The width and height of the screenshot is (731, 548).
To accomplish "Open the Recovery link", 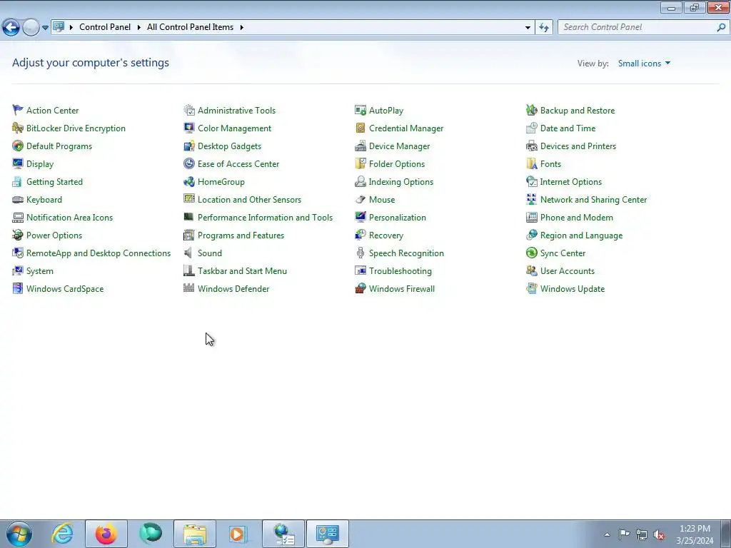I will coord(386,235).
